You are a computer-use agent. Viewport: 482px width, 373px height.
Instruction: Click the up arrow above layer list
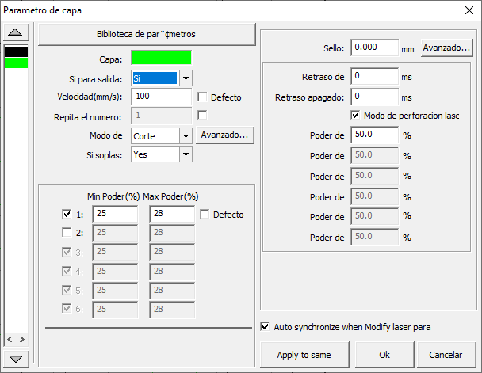(17, 32)
